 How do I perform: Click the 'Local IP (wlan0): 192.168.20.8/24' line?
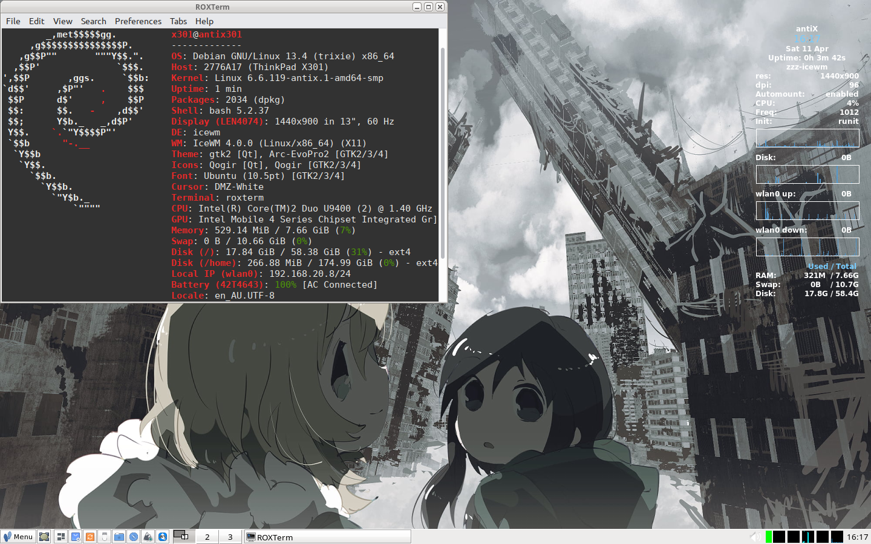(261, 274)
